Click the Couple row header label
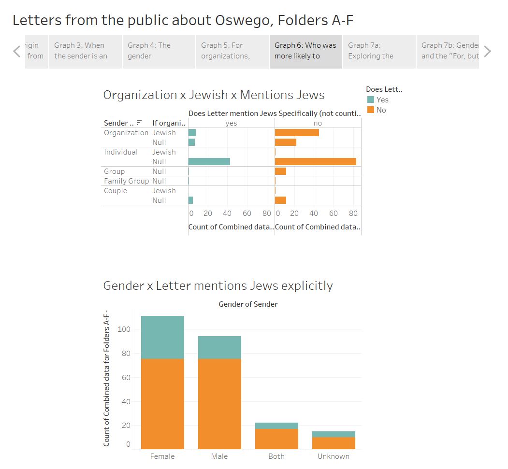Screen dimensions: 508x469 point(116,191)
